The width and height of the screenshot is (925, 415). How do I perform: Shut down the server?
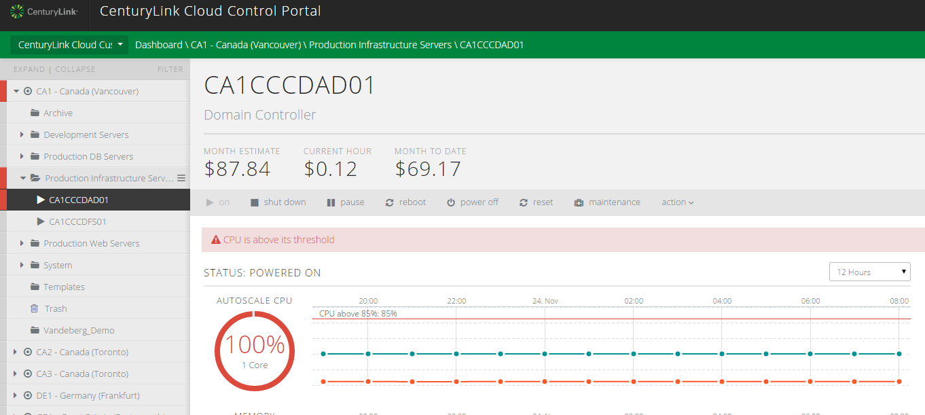278,202
